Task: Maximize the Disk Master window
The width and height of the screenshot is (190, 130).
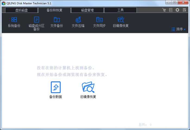Action: pyautogui.click(x=175, y=2)
